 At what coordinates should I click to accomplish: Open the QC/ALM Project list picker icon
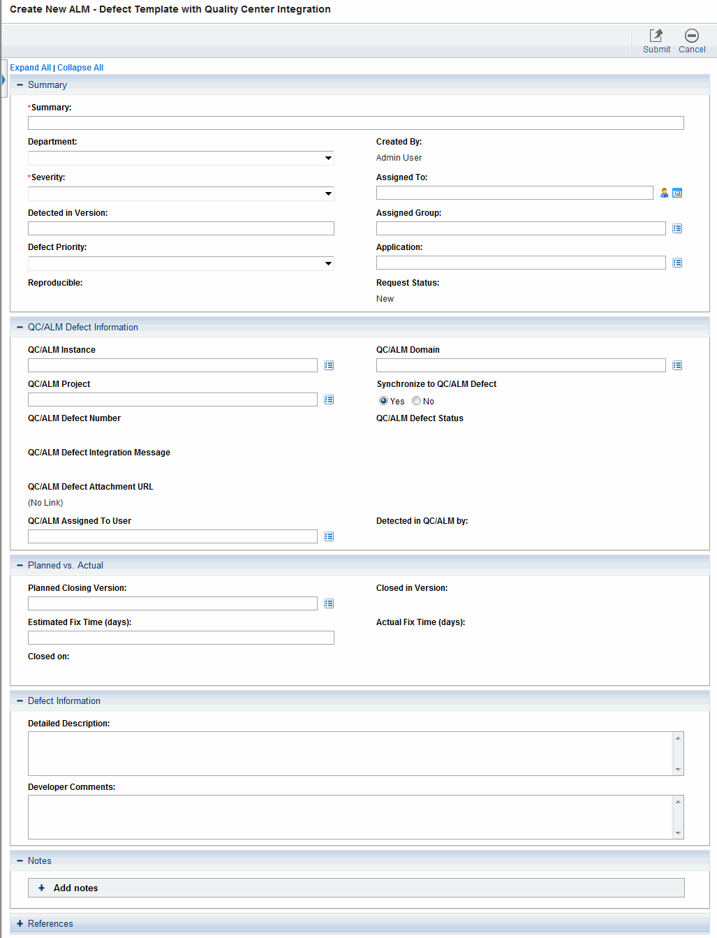coord(329,400)
